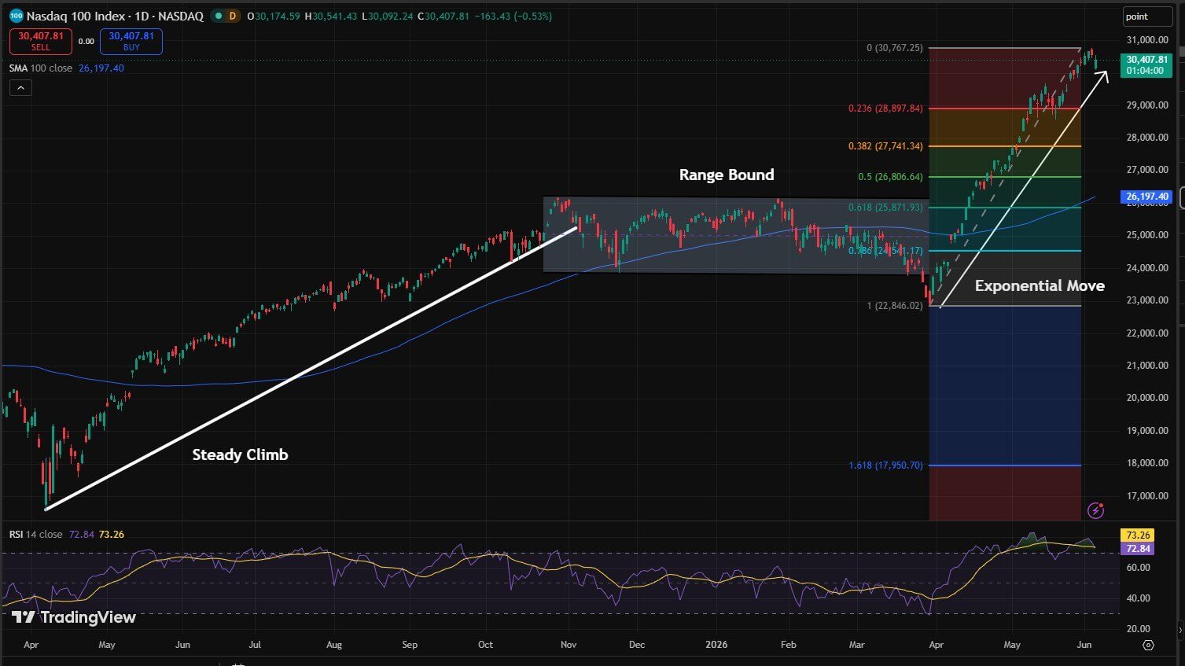The width and height of the screenshot is (1185, 666).
Task: Click the RSI legend value 72.84
Action: [x=81, y=534]
